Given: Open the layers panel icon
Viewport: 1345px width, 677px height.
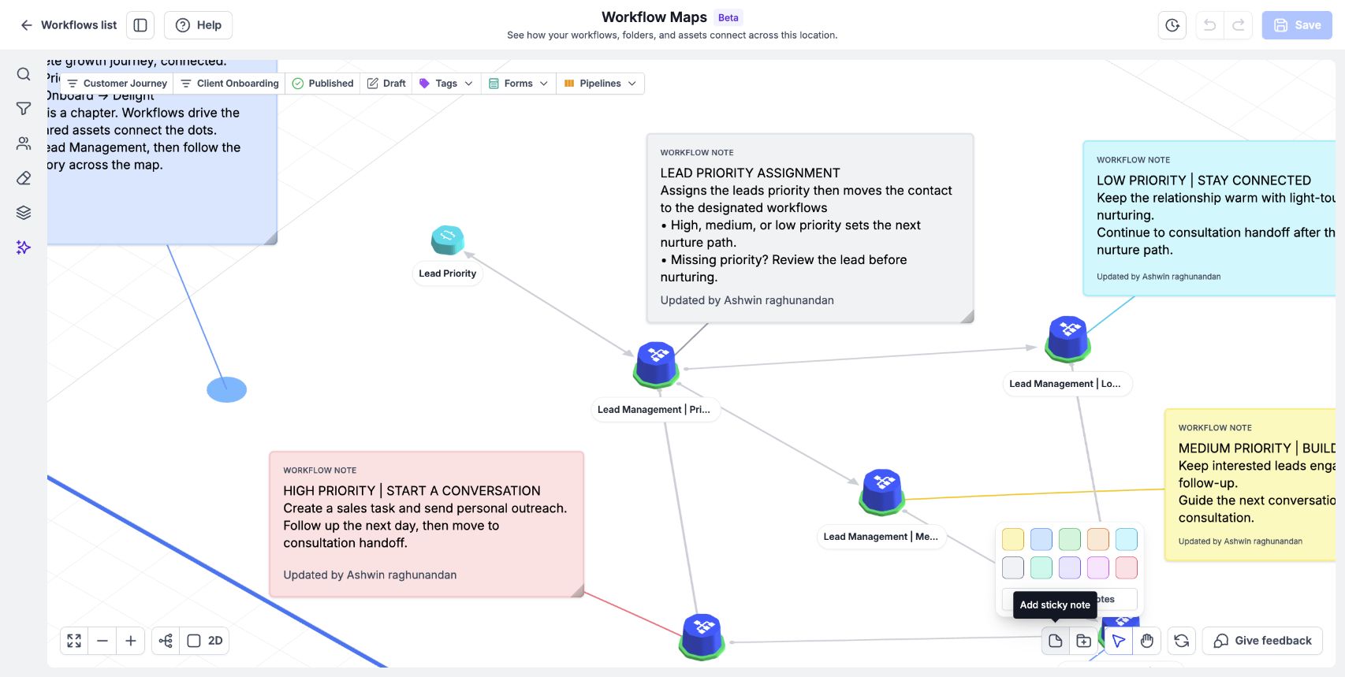Looking at the screenshot, I should tap(24, 213).
